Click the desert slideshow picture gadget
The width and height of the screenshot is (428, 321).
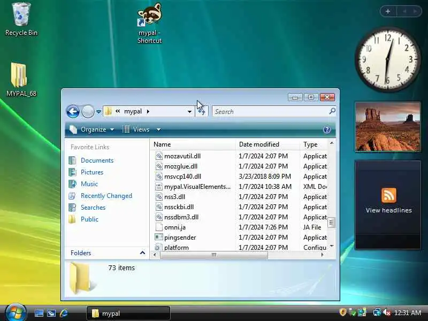click(x=387, y=127)
